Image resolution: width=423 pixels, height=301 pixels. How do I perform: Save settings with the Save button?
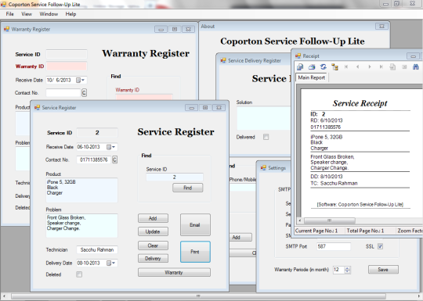click(383, 270)
